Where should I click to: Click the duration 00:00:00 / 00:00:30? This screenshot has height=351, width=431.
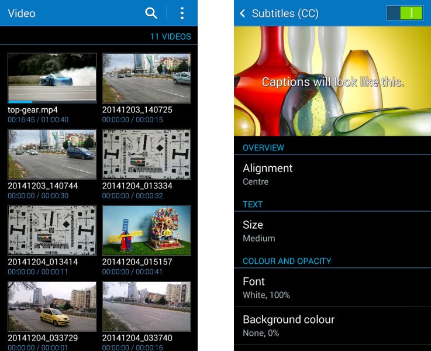(38, 196)
